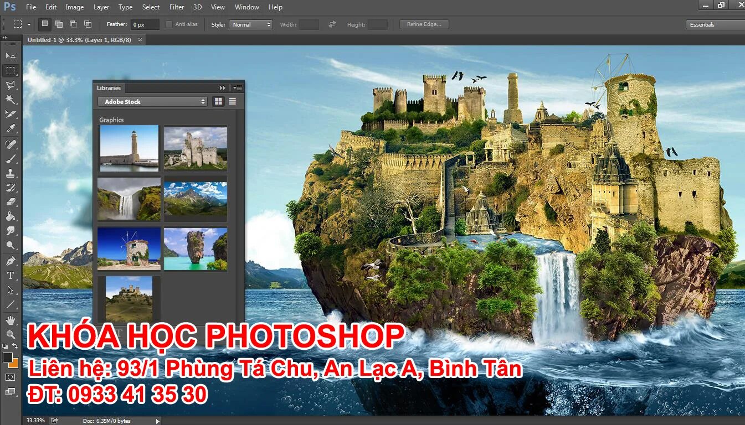The image size is (745, 425).
Task: Select the Brush tool
Action: click(x=10, y=159)
